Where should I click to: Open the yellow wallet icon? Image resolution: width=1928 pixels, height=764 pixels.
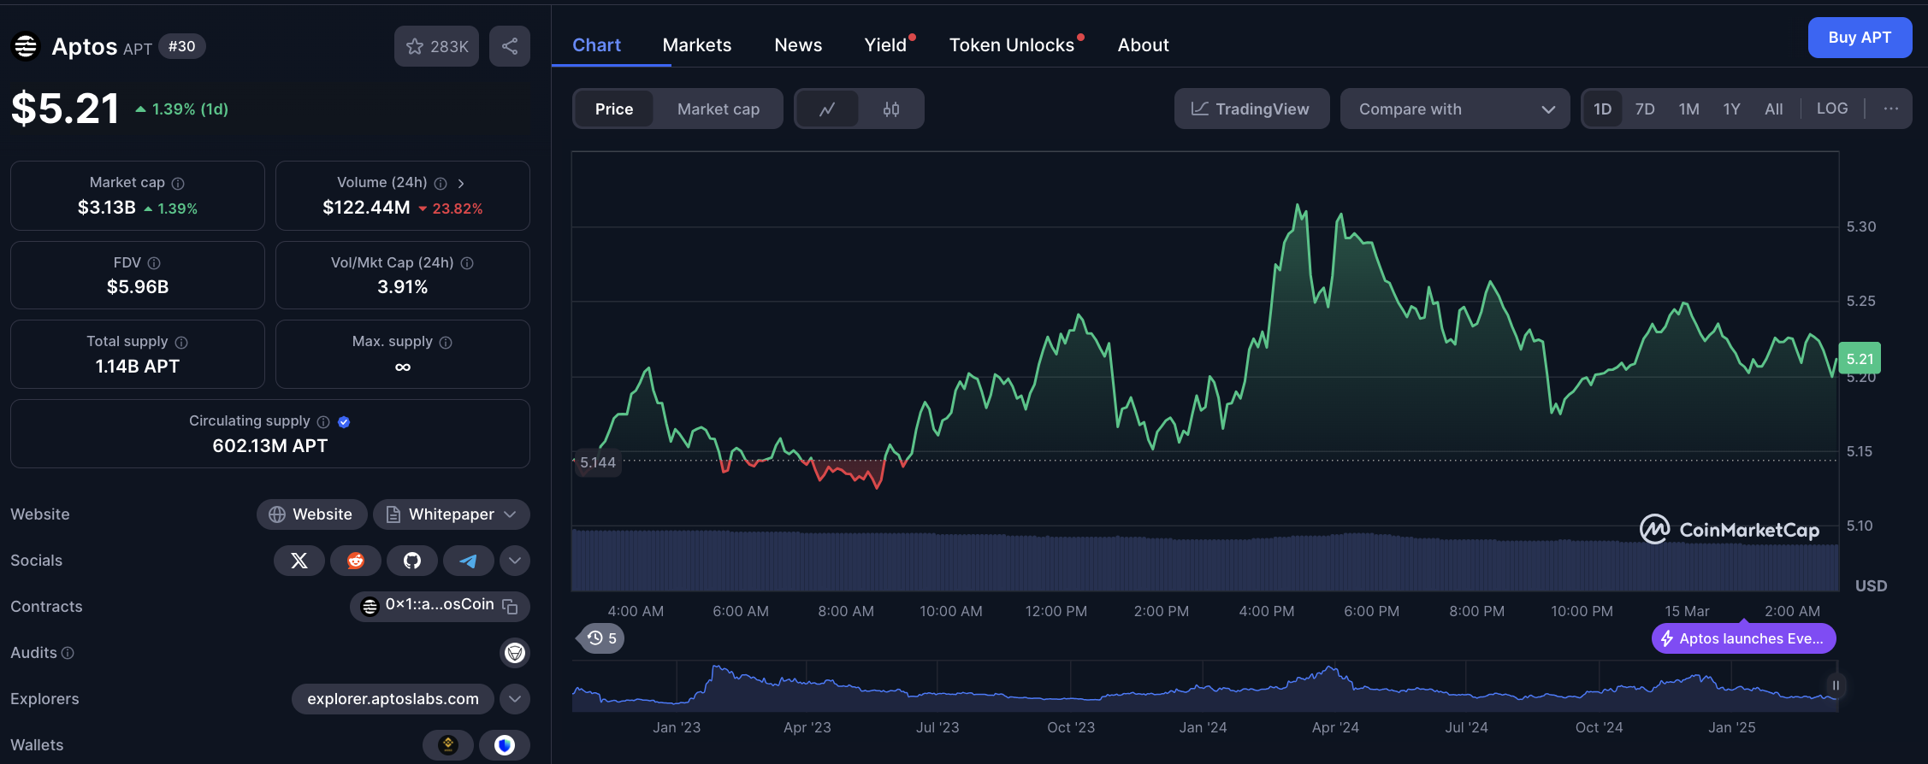448,745
